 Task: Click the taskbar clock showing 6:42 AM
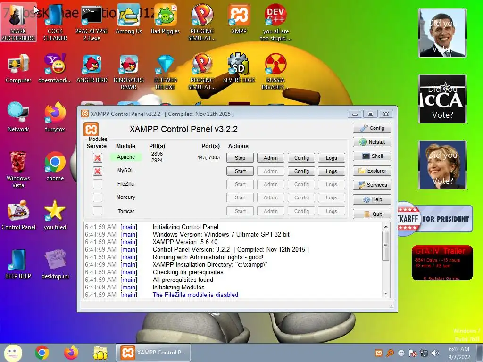pos(459,353)
